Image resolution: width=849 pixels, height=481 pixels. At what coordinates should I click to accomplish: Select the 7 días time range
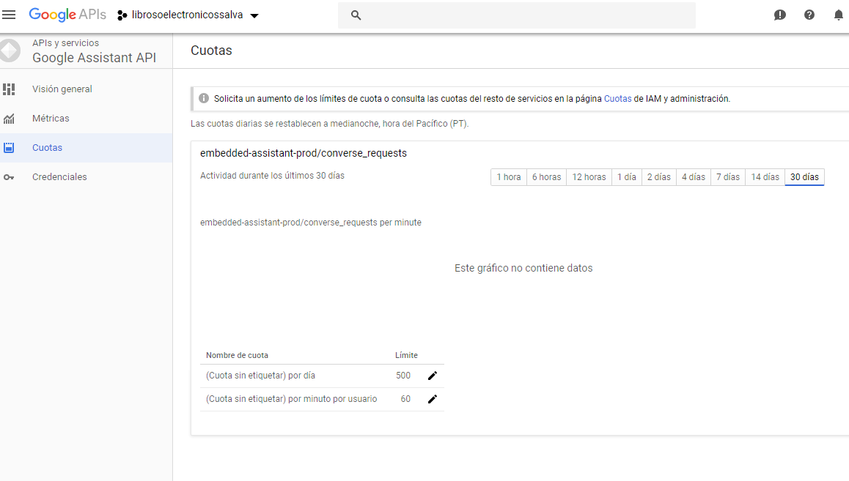[727, 177]
